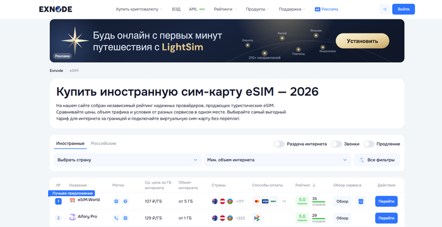Click the +177 countries count
Screen dimensions: 442x227
pos(240,201)
